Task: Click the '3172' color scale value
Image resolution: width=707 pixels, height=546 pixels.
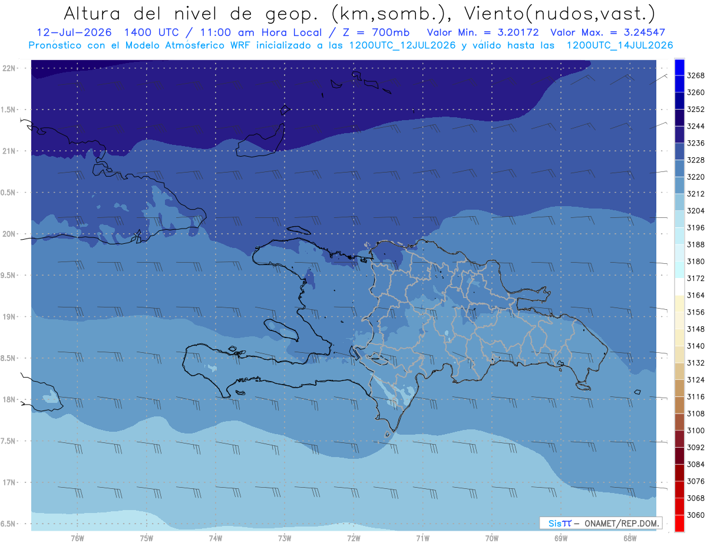Action: [x=696, y=279]
